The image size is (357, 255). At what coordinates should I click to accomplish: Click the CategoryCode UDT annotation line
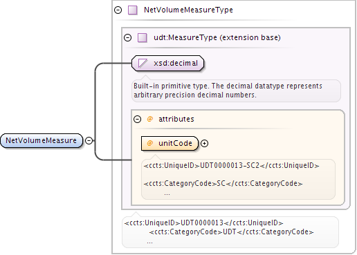point(231,232)
